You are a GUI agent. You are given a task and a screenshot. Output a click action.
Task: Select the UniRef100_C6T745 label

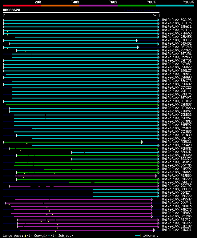pos(177,47)
